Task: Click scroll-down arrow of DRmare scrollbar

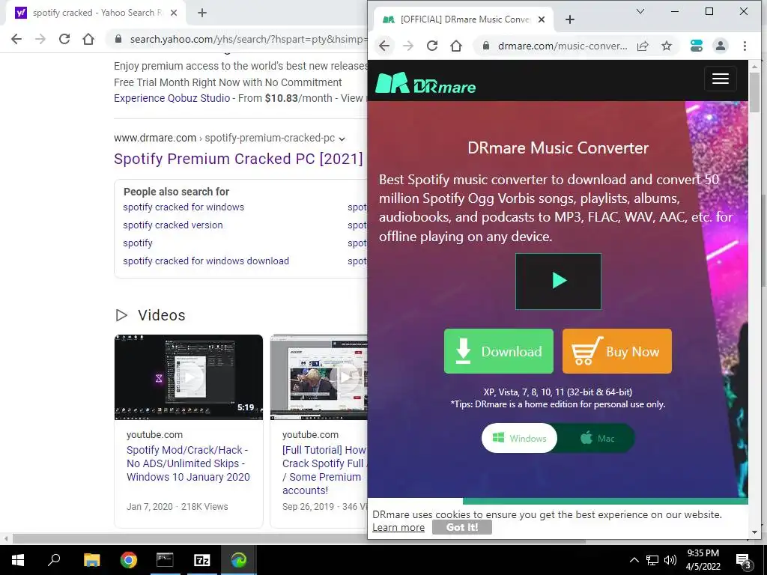Action: (x=754, y=532)
